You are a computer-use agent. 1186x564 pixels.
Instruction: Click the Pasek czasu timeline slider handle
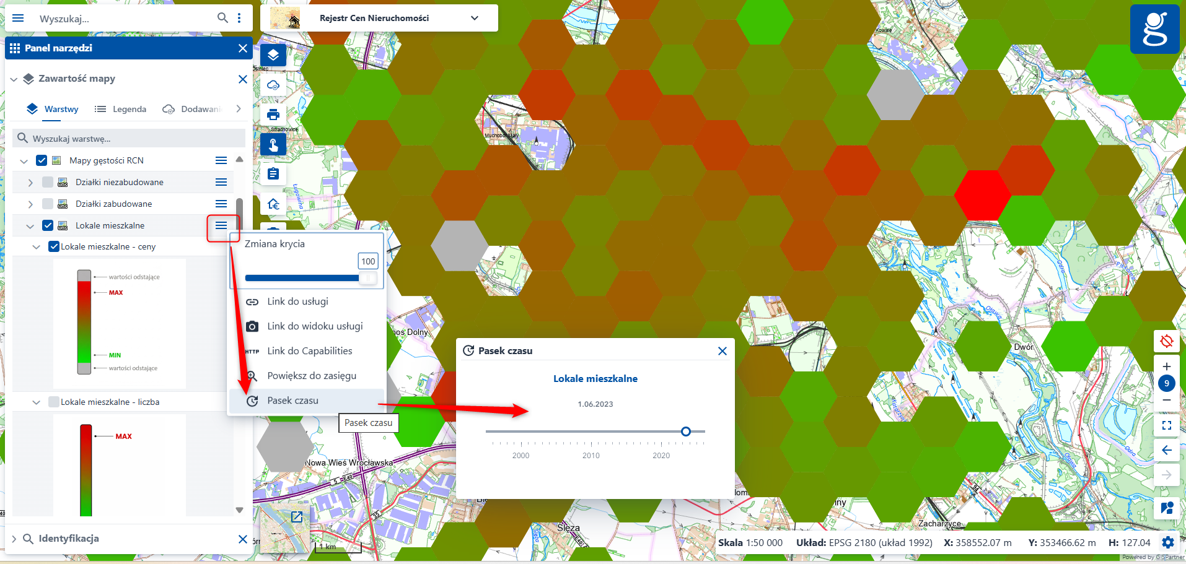point(685,432)
